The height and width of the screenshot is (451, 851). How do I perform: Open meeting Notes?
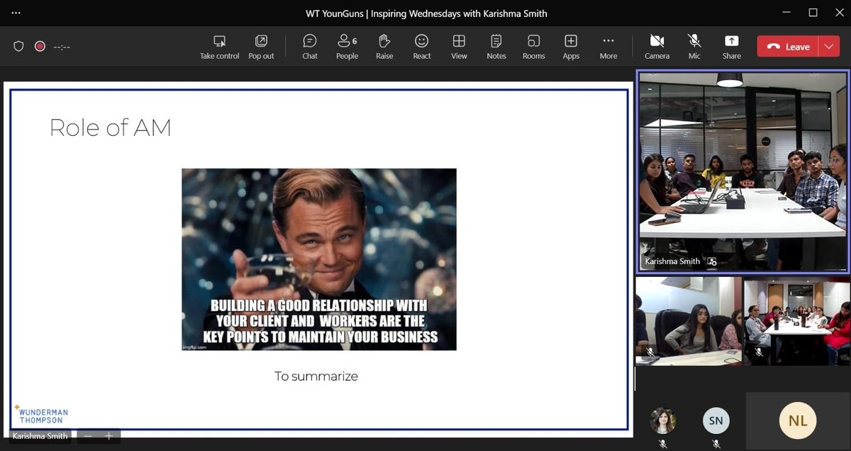click(x=496, y=47)
